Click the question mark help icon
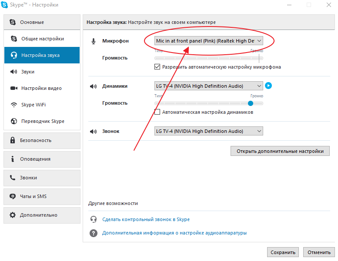 93,233
